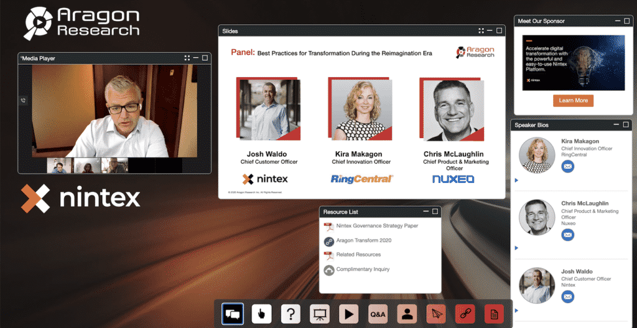The width and height of the screenshot is (637, 328).
Task: Minimize the Resource List window
Action: coord(425,212)
